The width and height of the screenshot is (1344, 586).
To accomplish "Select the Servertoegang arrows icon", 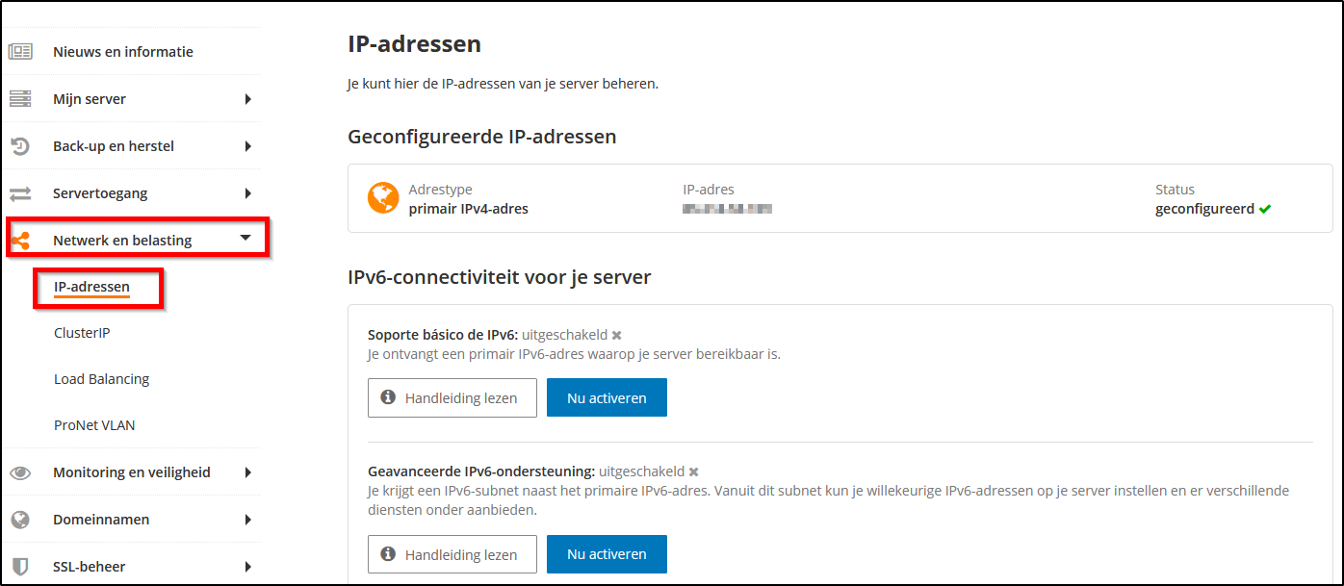I will coord(20,192).
